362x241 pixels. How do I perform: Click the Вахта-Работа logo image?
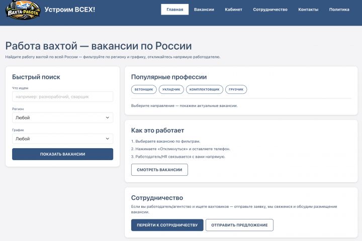23,10
